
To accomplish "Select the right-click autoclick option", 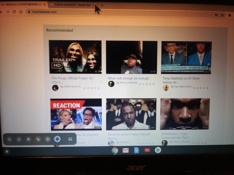I will [x=19, y=139].
